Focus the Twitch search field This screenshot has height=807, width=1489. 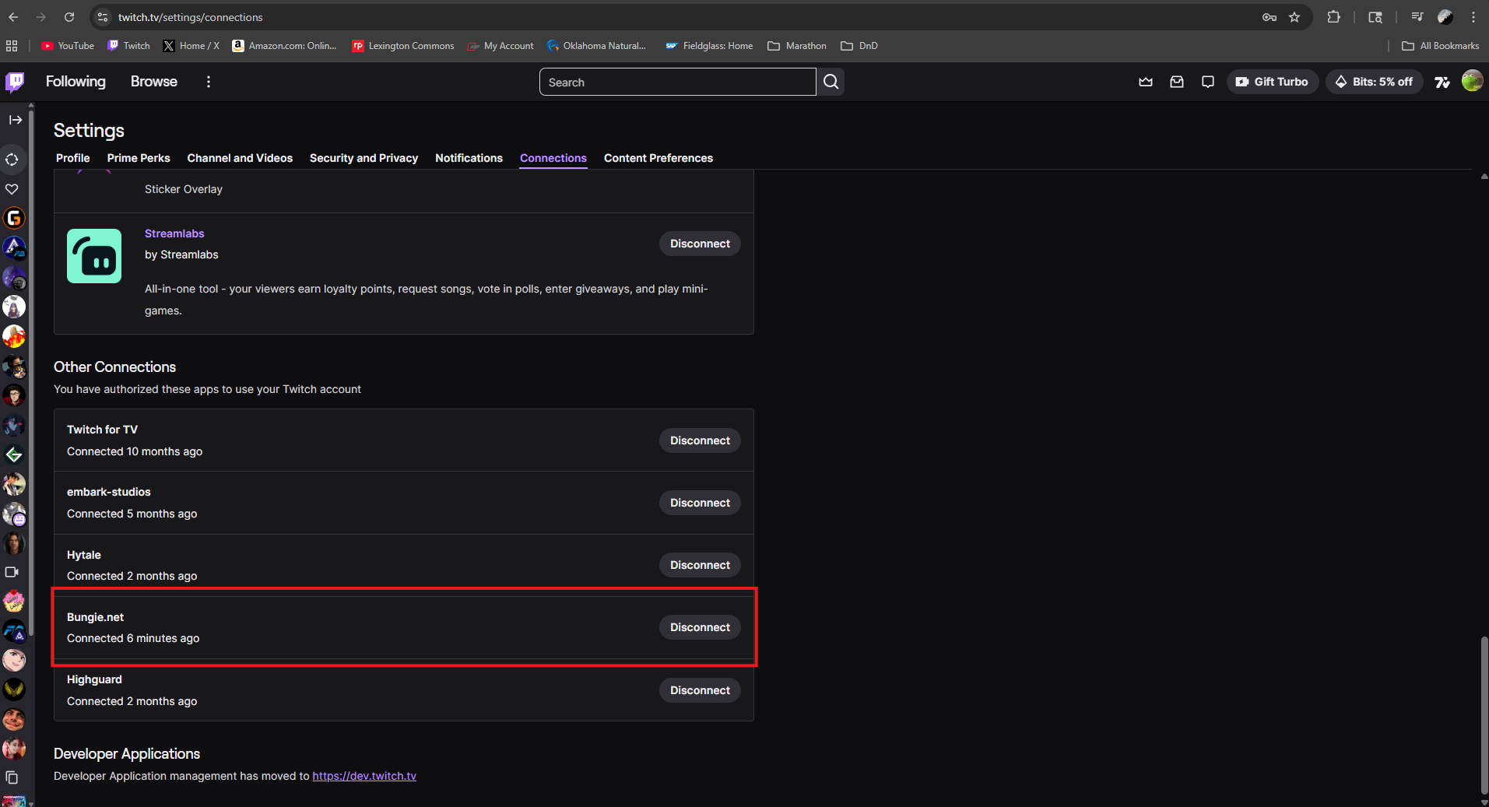677,82
